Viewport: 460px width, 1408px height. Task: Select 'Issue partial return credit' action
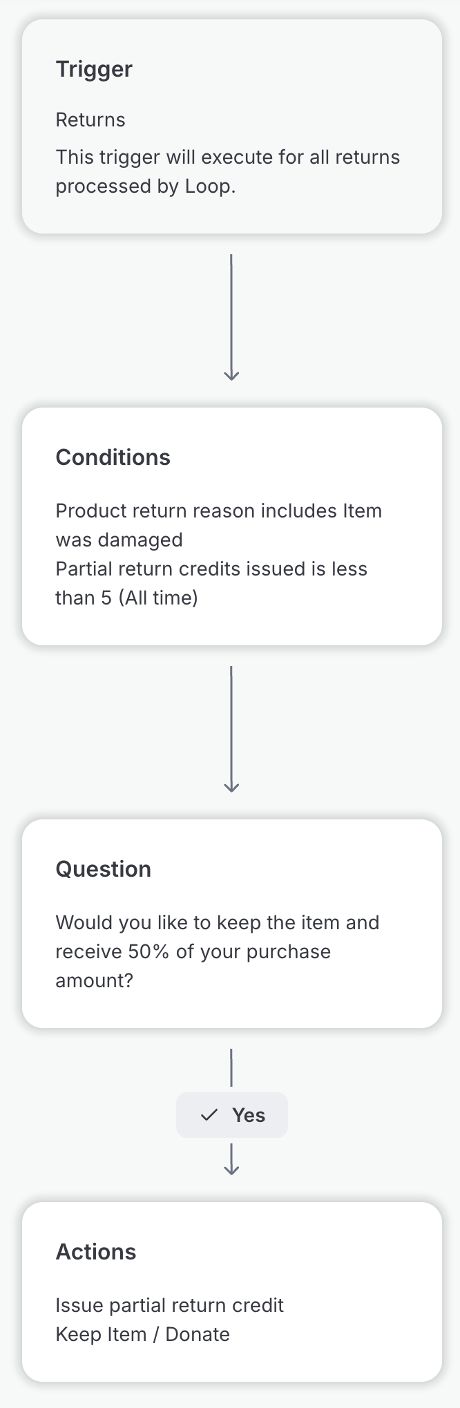click(x=169, y=1305)
